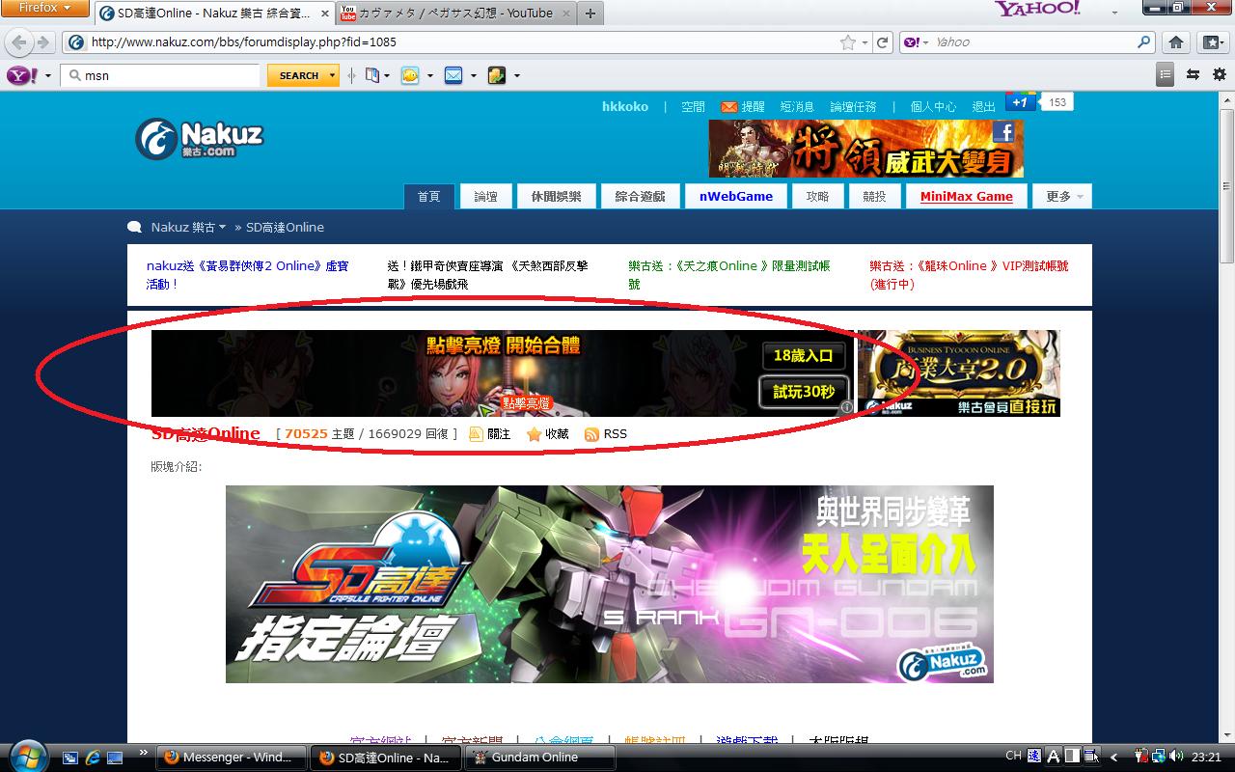Click the reload page icon in the address bar

(x=882, y=42)
